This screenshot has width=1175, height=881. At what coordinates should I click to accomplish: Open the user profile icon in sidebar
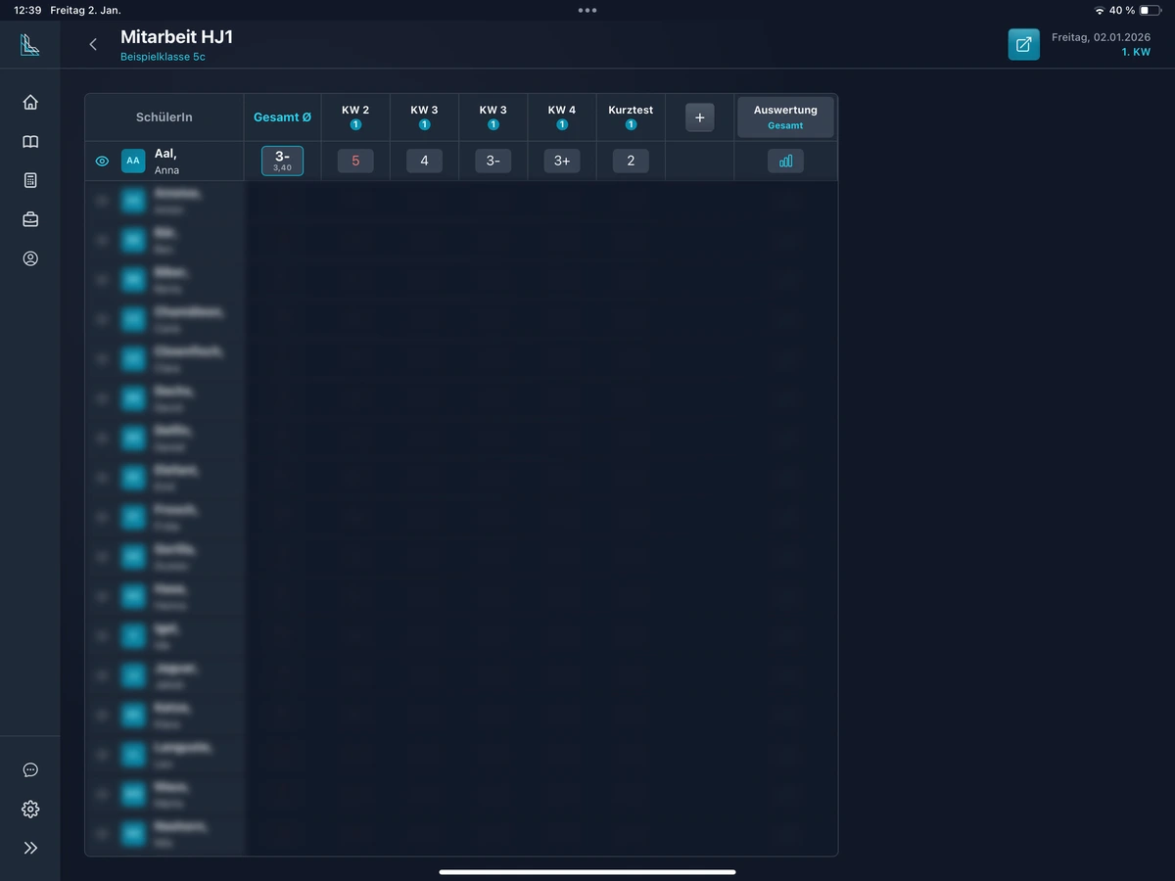tap(30, 258)
